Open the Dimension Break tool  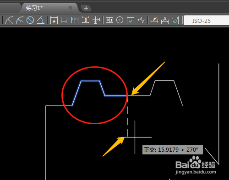[96, 20]
